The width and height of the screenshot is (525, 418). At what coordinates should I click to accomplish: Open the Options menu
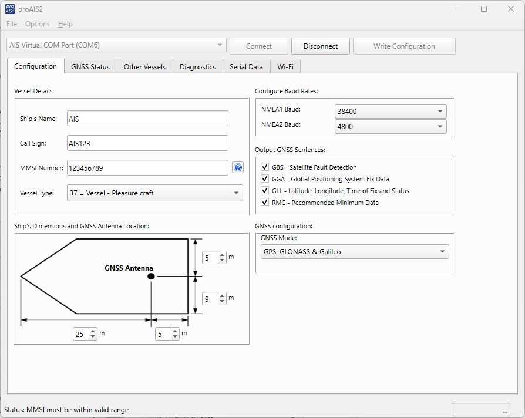(x=38, y=24)
